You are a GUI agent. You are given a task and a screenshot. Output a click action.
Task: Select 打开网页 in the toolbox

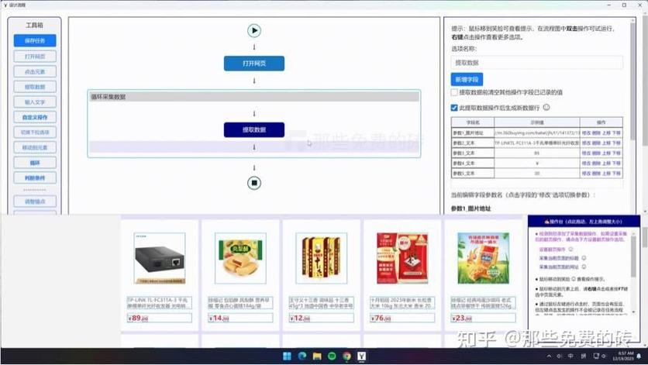pyautogui.click(x=35, y=57)
